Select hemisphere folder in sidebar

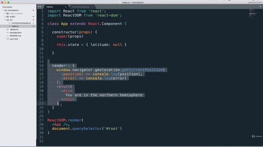(x=13, y=10)
